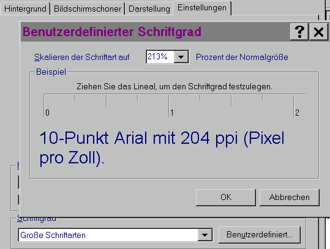This screenshot has height=249, width=330.
Task: Open the Benutzerdefiniert... button
Action: (x=260, y=234)
